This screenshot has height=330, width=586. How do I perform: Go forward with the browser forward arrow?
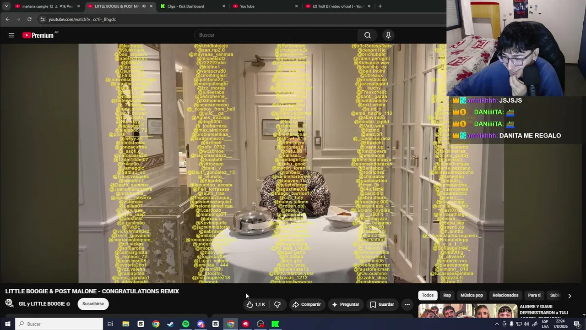tap(18, 19)
